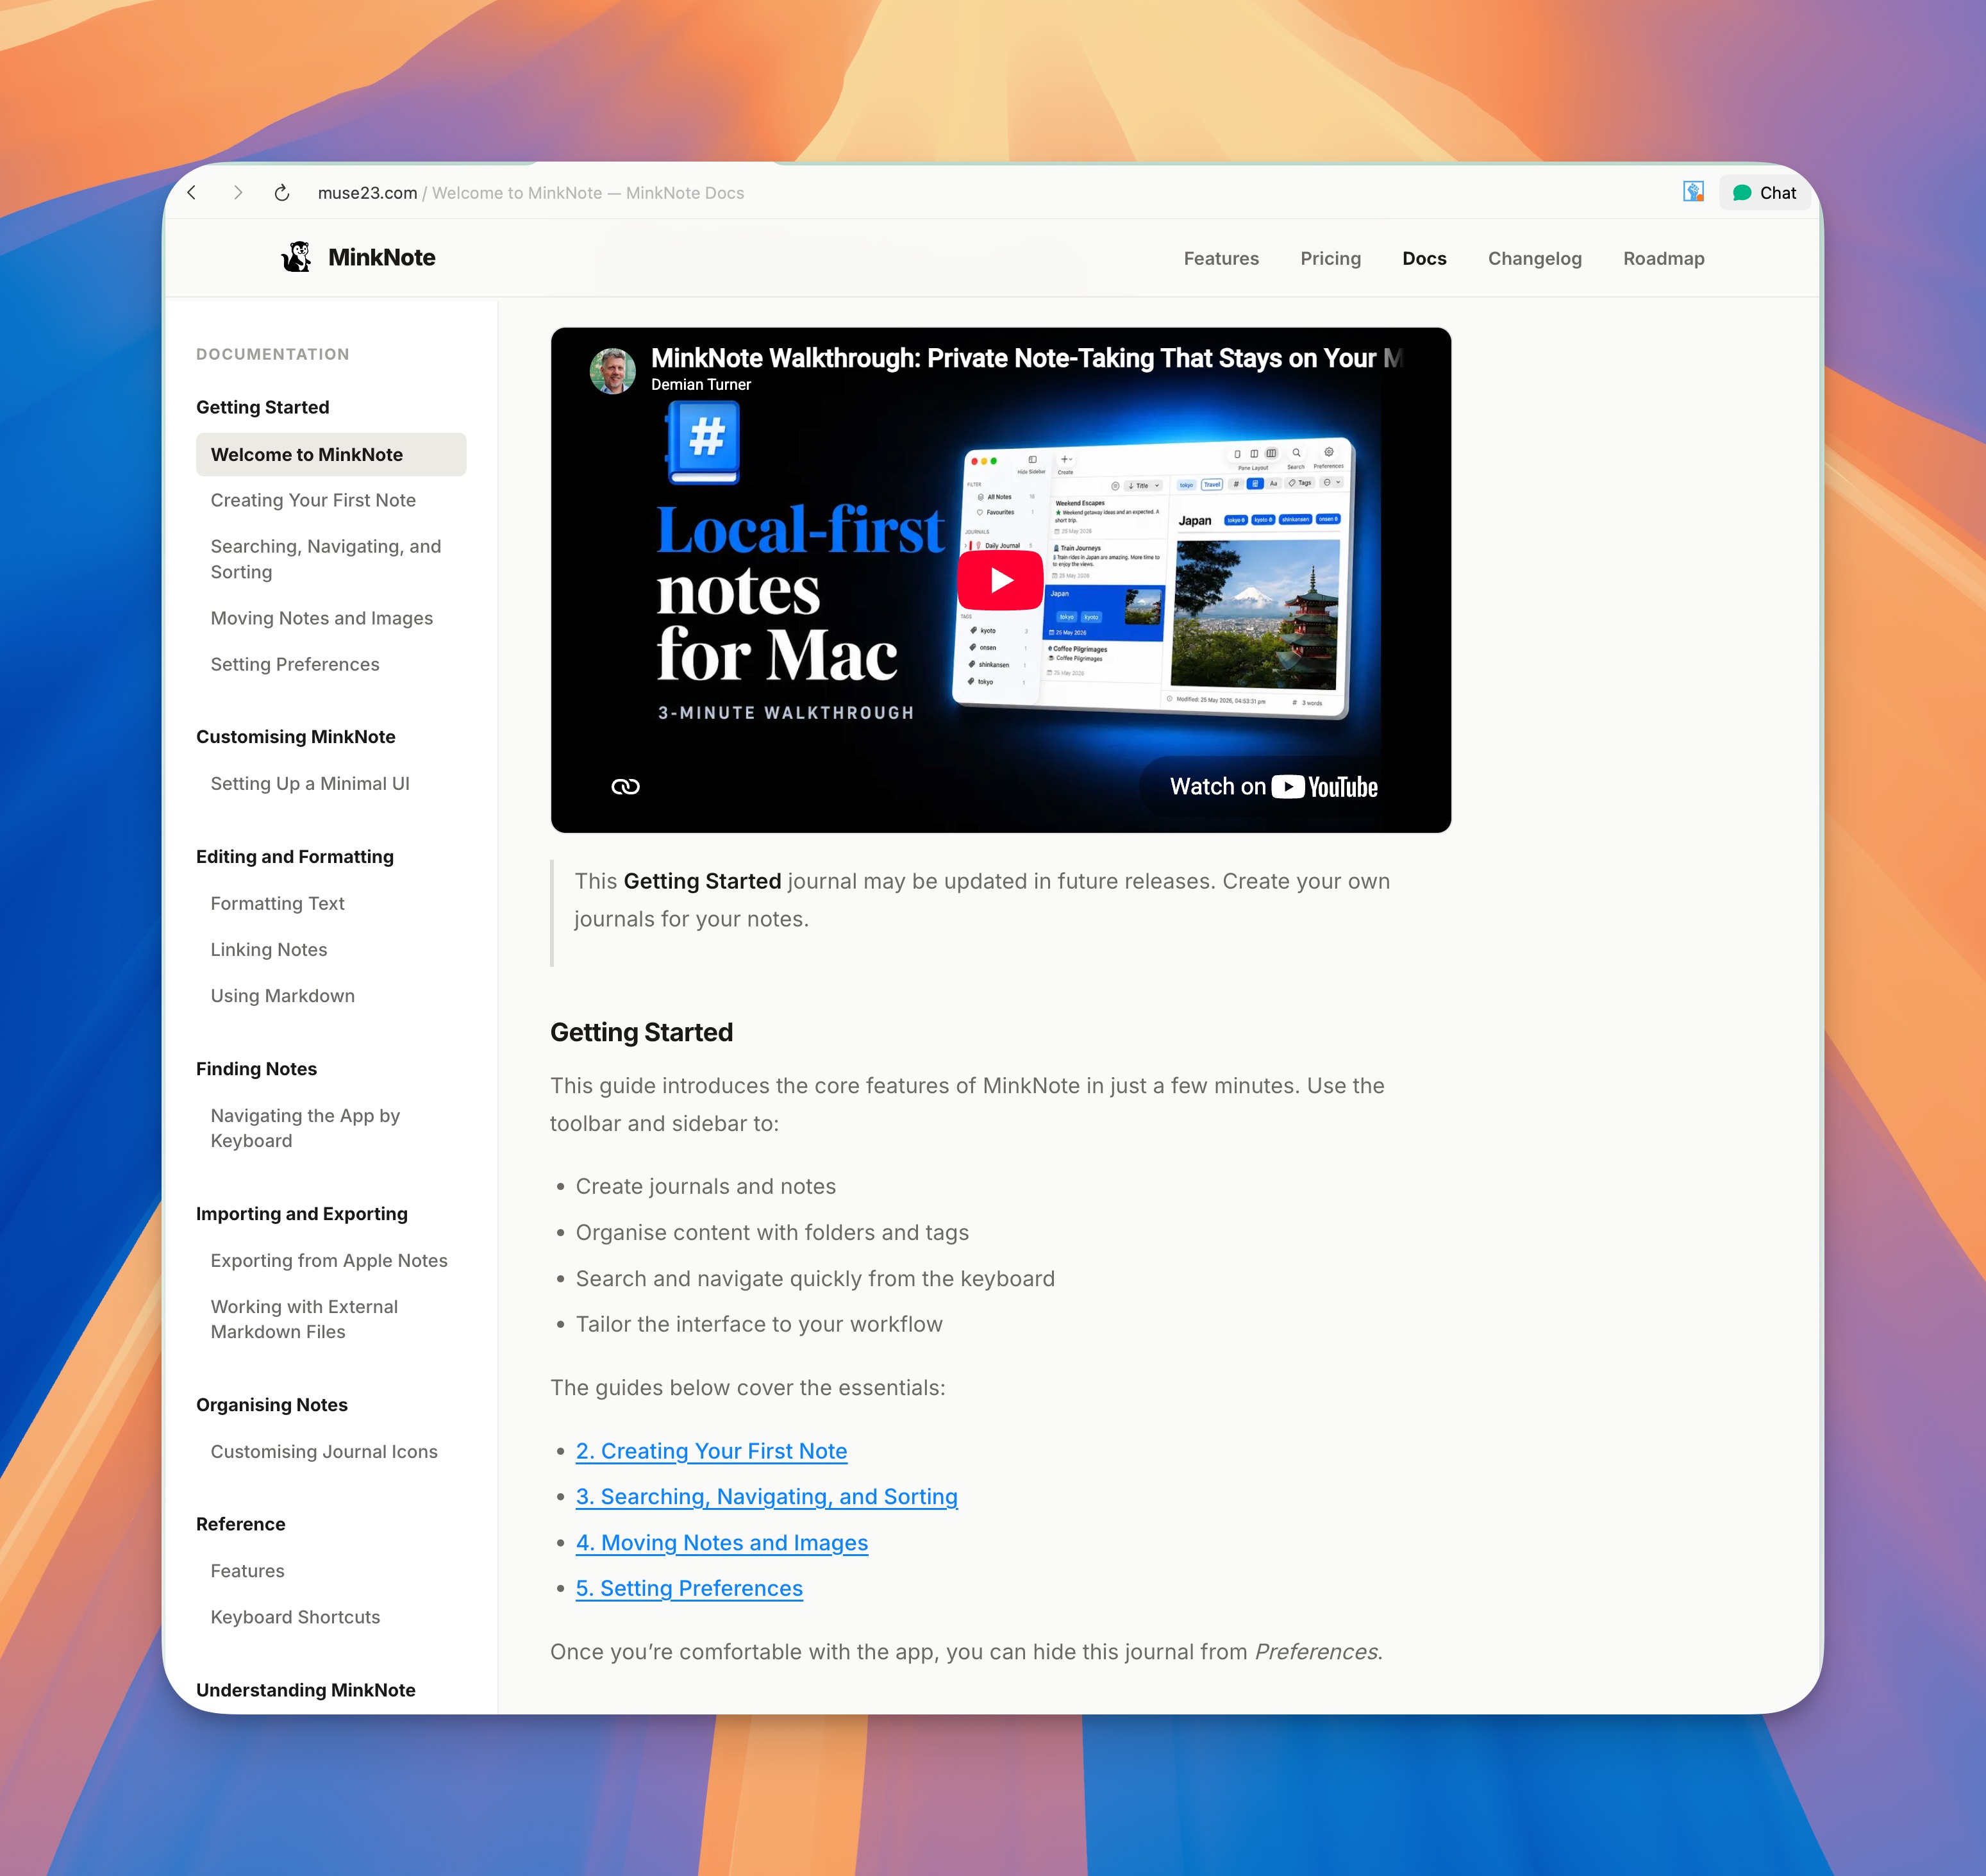
Task: Click the Getting Started content heading
Action: (x=641, y=1032)
